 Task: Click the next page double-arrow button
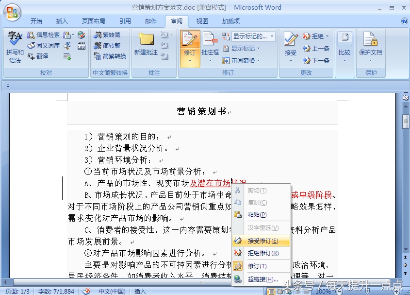pyautogui.click(x=406, y=273)
